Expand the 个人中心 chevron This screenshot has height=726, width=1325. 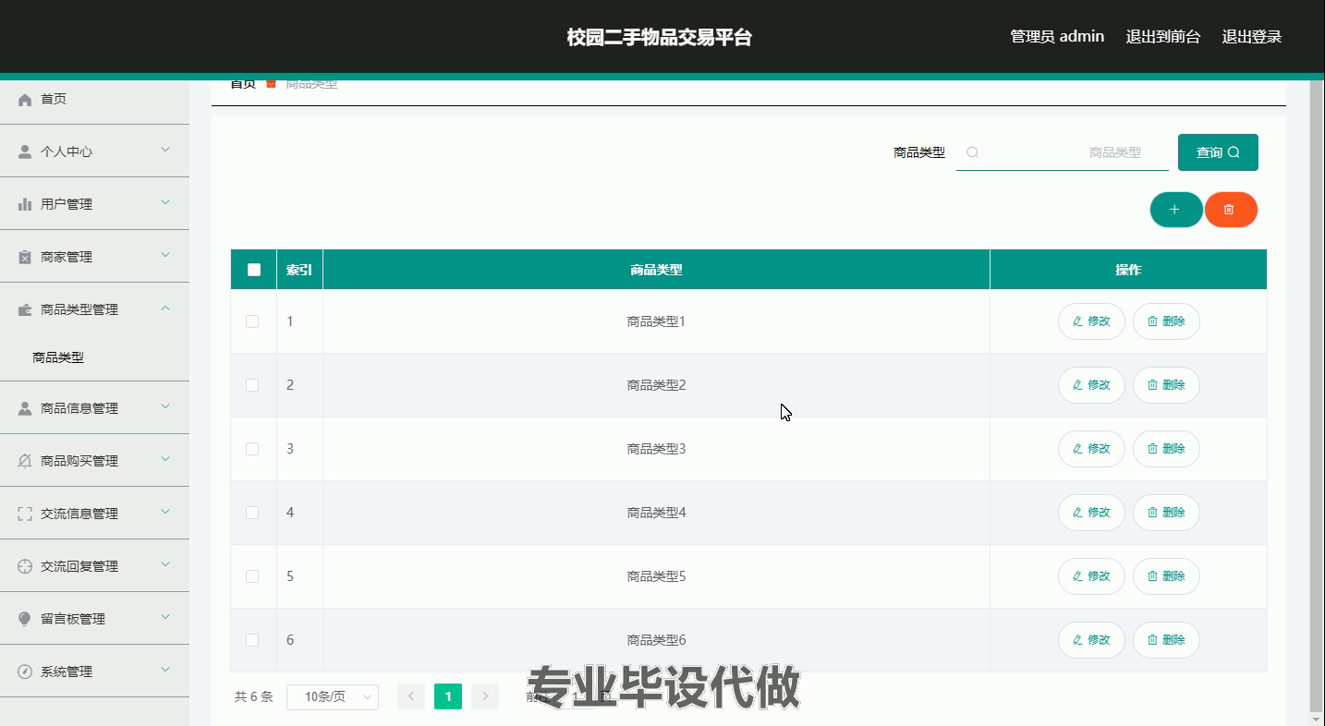pos(165,150)
